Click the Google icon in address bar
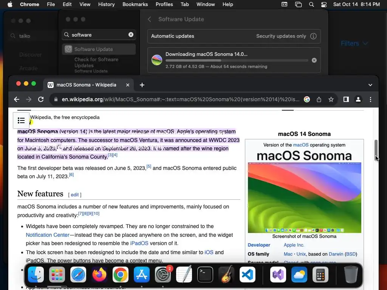This screenshot has width=387, height=290. coord(307,99)
